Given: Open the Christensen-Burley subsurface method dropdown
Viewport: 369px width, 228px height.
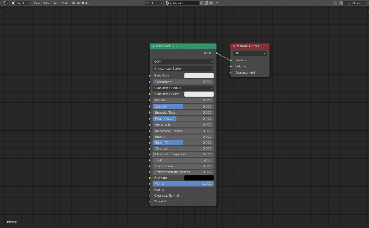Looking at the screenshot, I should coord(183,69).
